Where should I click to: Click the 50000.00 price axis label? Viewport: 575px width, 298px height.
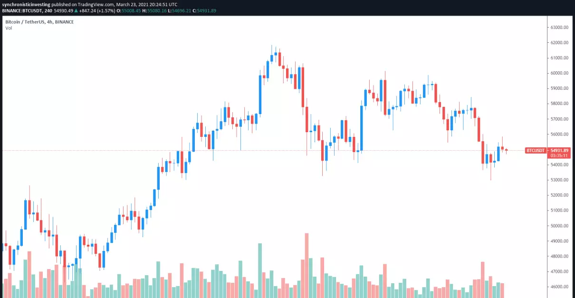[x=559, y=226]
